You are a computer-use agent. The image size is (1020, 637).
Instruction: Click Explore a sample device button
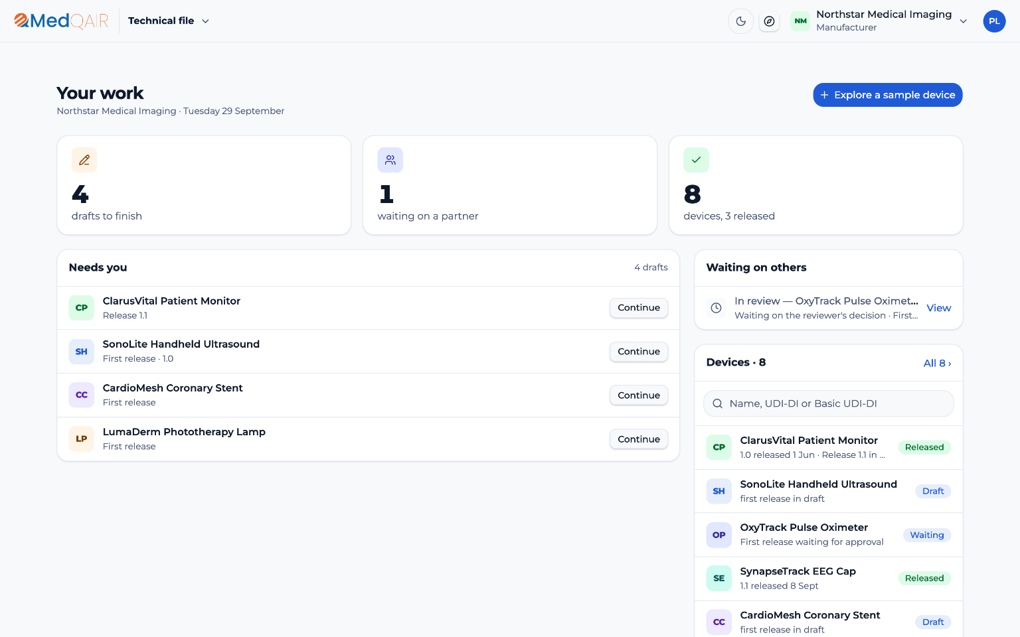click(888, 95)
